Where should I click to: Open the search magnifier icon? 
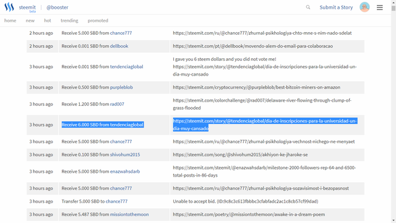pyautogui.click(x=308, y=7)
